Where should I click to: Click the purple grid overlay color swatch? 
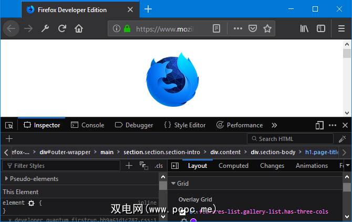193,220
